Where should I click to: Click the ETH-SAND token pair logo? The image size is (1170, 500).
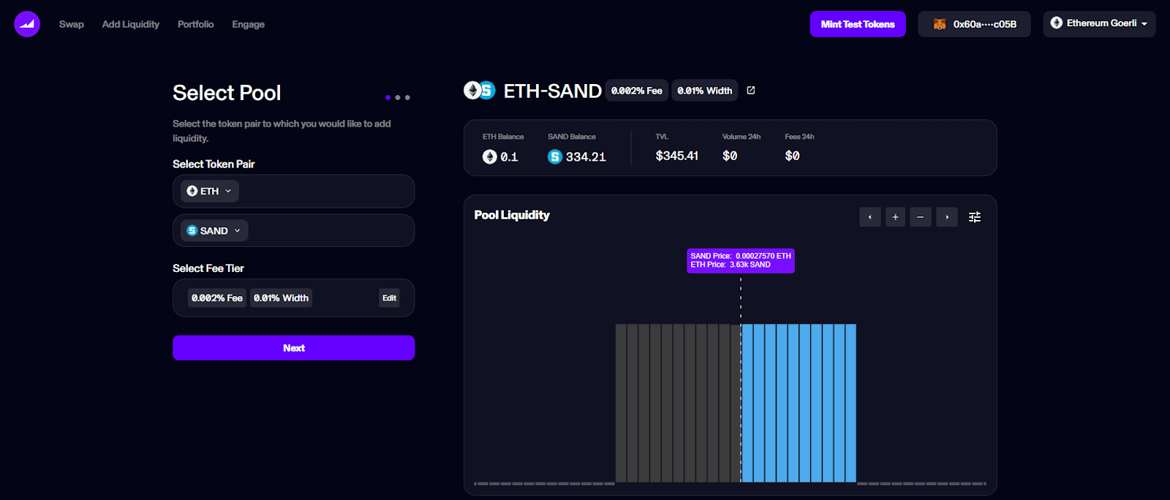click(x=480, y=91)
